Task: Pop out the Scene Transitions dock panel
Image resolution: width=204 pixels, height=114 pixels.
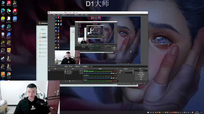Action: (x=133, y=69)
